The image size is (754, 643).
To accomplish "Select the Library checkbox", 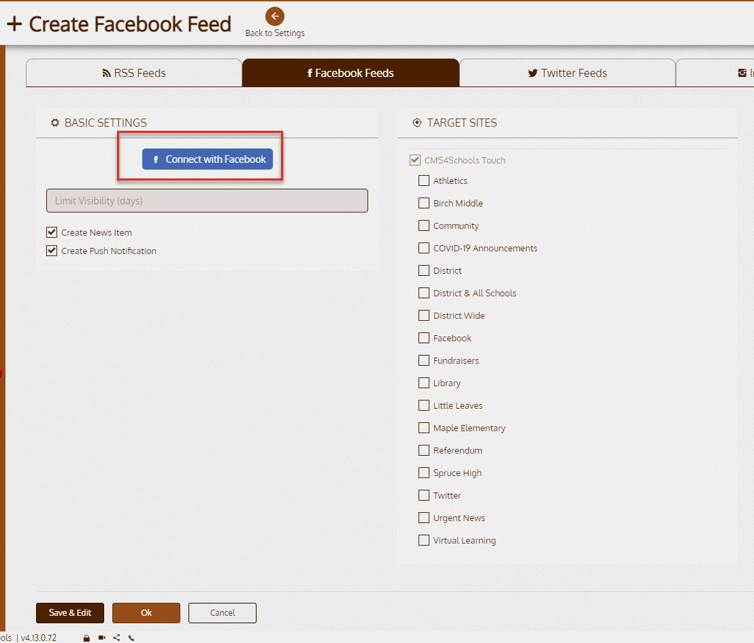I will tap(424, 383).
